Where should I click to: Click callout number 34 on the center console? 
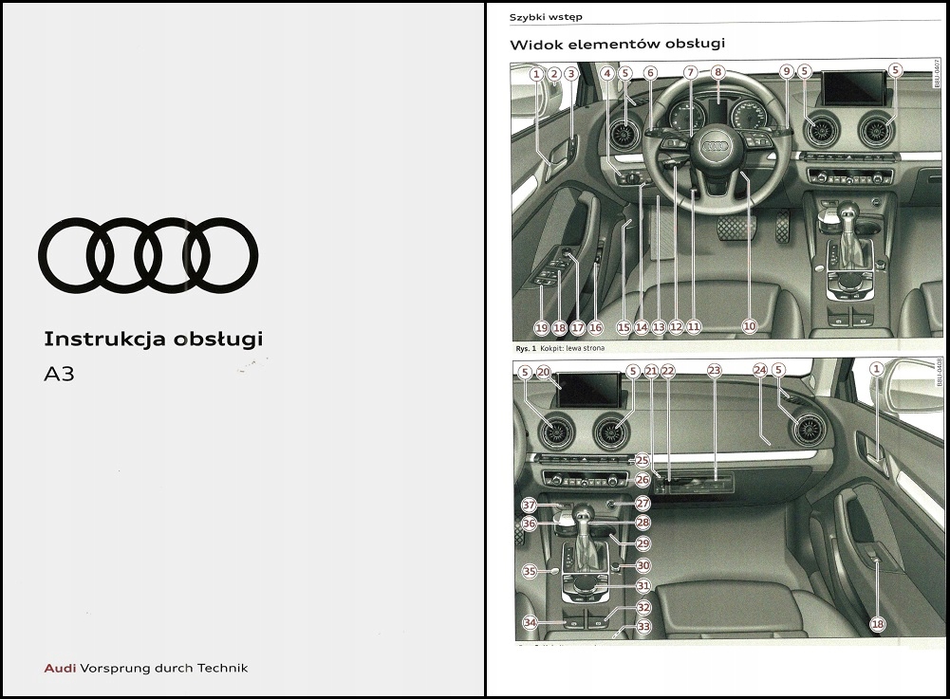(x=531, y=622)
